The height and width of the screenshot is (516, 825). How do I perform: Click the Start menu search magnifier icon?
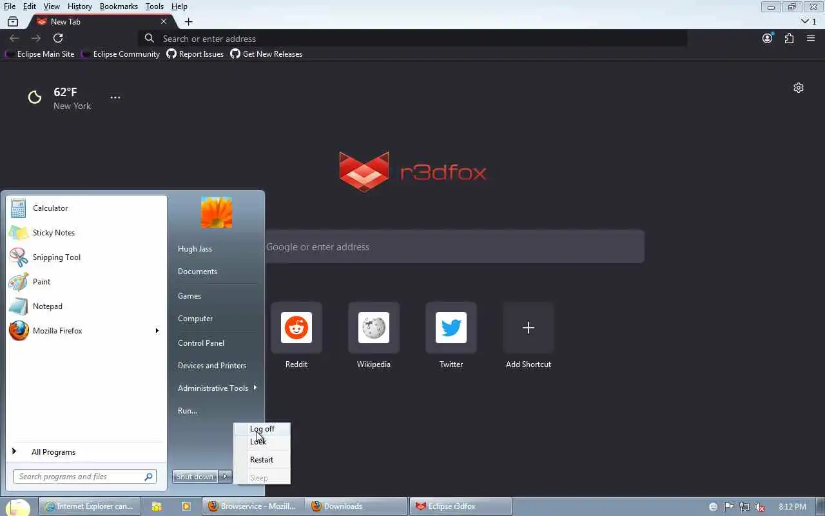tap(149, 477)
